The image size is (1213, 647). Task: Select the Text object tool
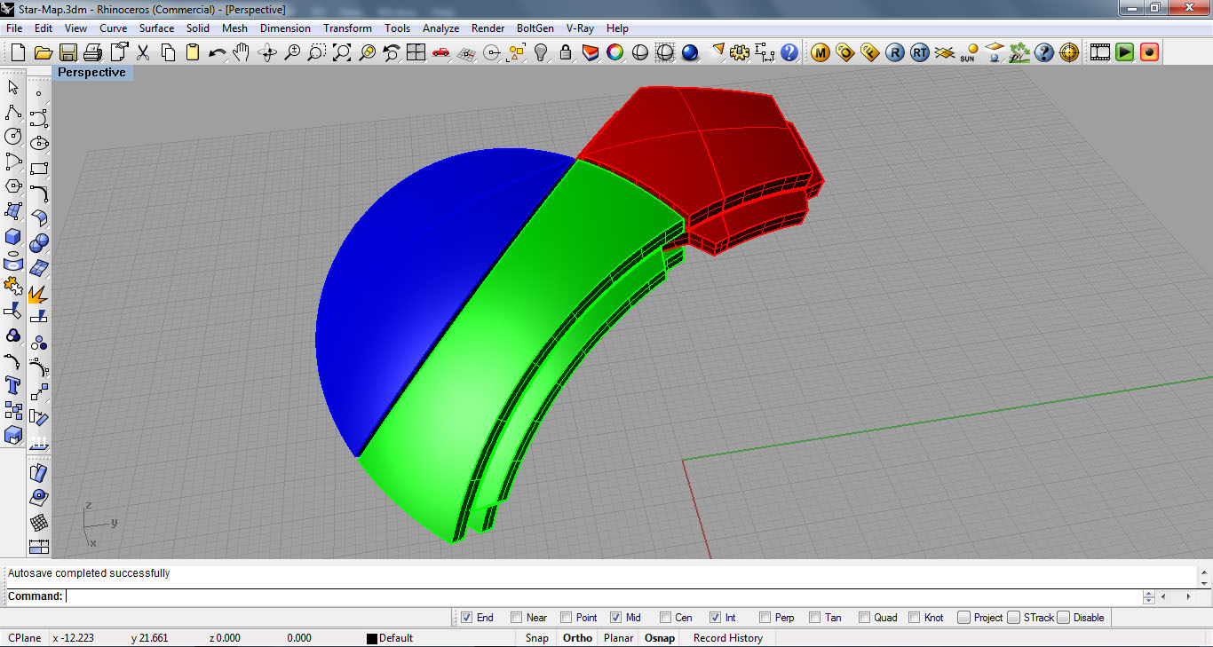(13, 385)
